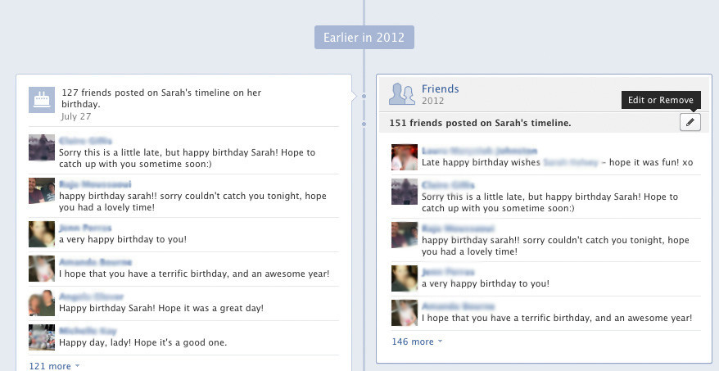Open blurred author name above "Hope it was a great day!"
Viewport: 719px width, 371px height.
click(x=91, y=296)
